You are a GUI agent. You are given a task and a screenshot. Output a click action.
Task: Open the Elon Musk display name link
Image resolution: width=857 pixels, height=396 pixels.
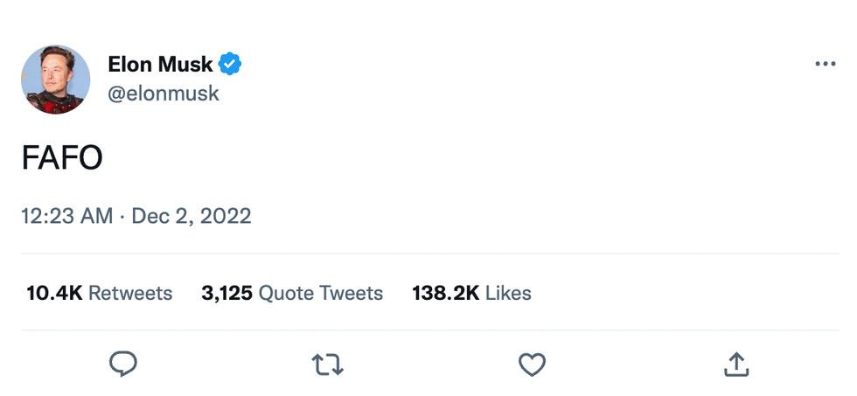[x=160, y=64]
